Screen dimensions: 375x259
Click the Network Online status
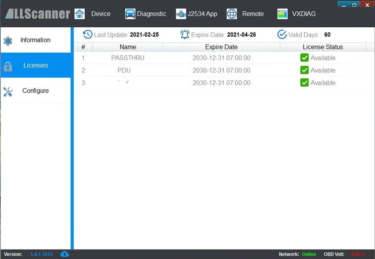pyautogui.click(x=309, y=254)
